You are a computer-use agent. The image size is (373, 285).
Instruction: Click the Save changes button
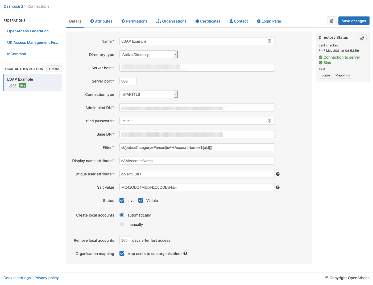pos(354,21)
